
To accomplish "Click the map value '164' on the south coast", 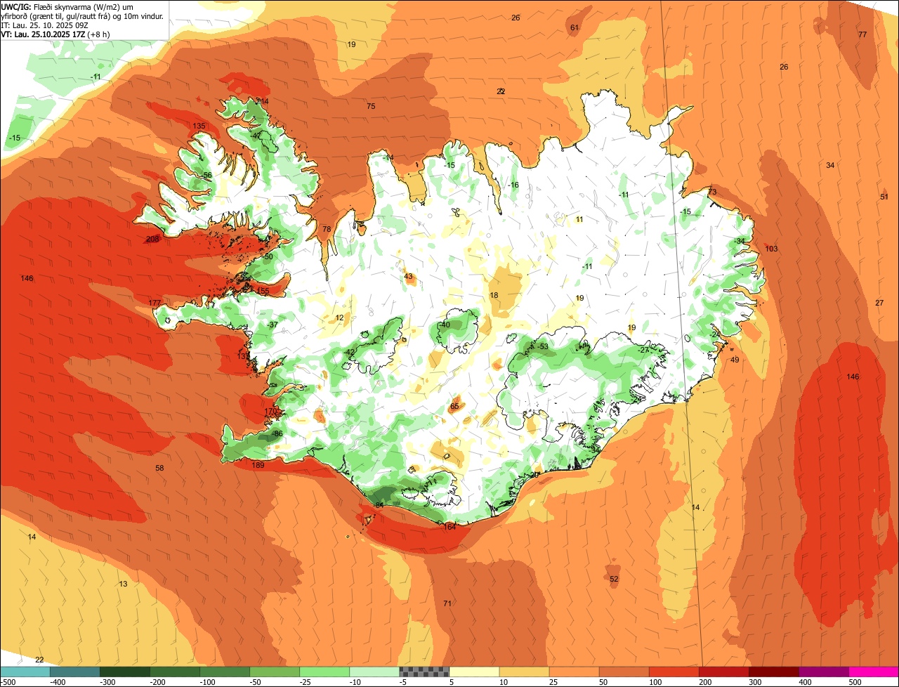I will coord(449,527).
